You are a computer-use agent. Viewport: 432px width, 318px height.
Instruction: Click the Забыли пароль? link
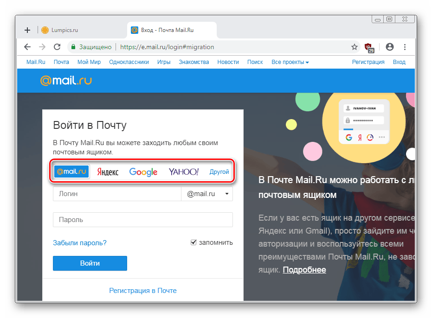tap(80, 243)
